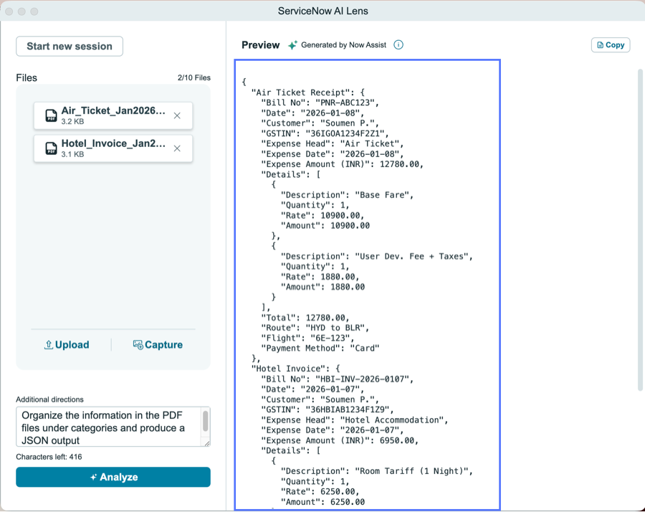
Task: Click the "HBI-INV-2026-0107" bill number
Action: (363, 379)
